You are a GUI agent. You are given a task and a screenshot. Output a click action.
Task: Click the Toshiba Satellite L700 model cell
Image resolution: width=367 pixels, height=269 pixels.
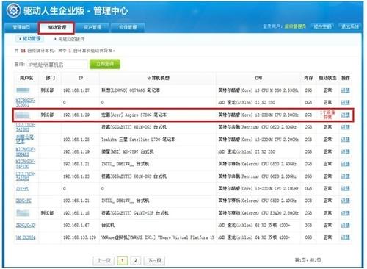click(x=138, y=140)
